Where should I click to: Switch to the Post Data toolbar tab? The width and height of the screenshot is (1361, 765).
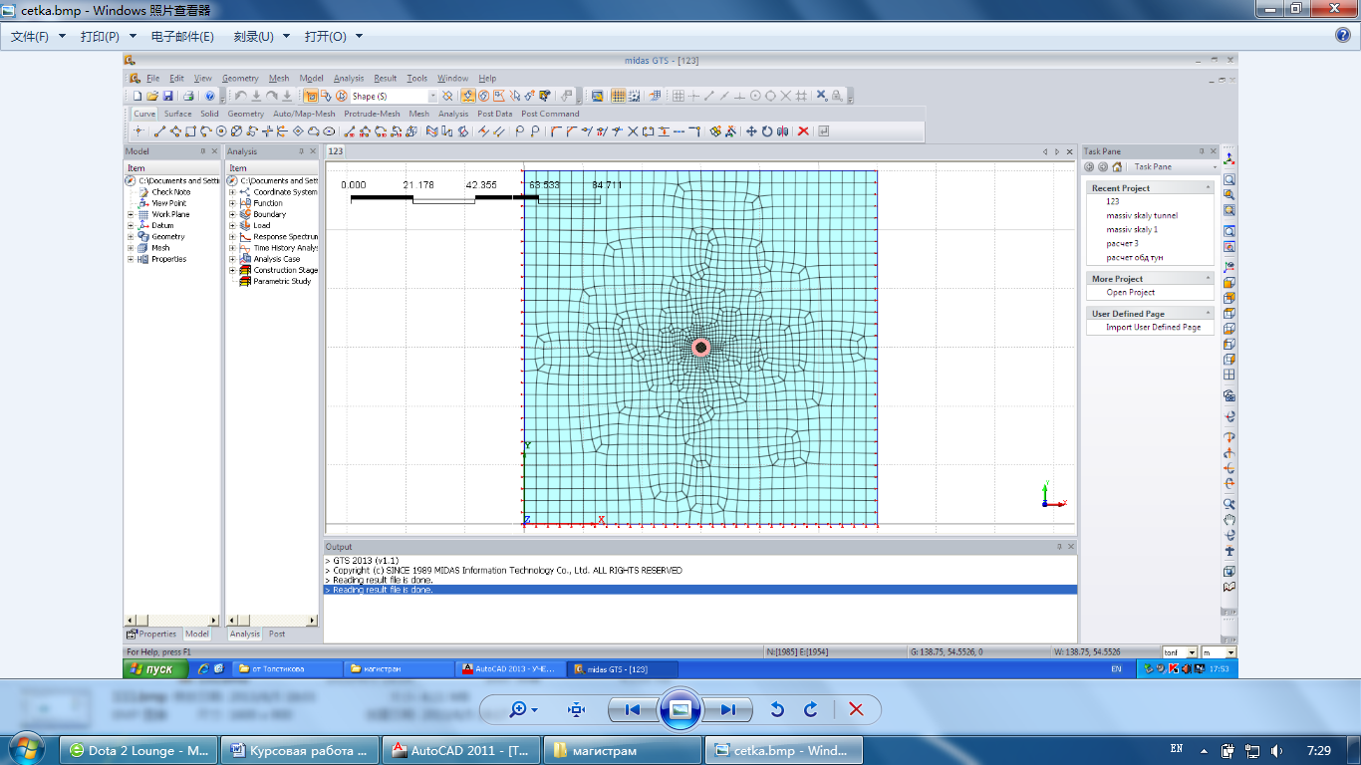coord(494,114)
